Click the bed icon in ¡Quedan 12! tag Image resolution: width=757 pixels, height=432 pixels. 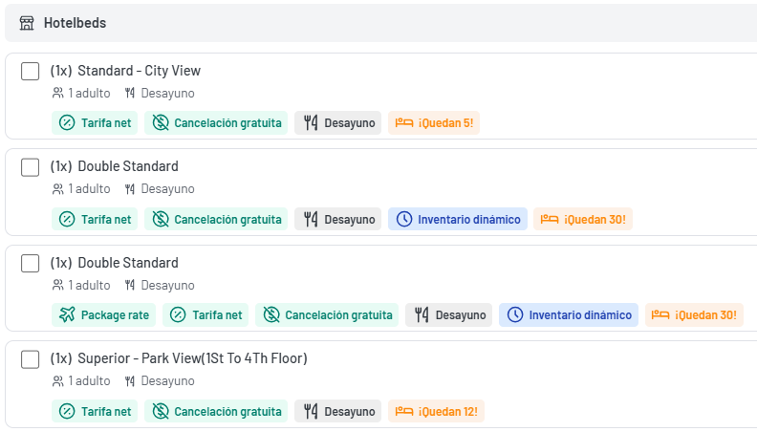tap(404, 411)
